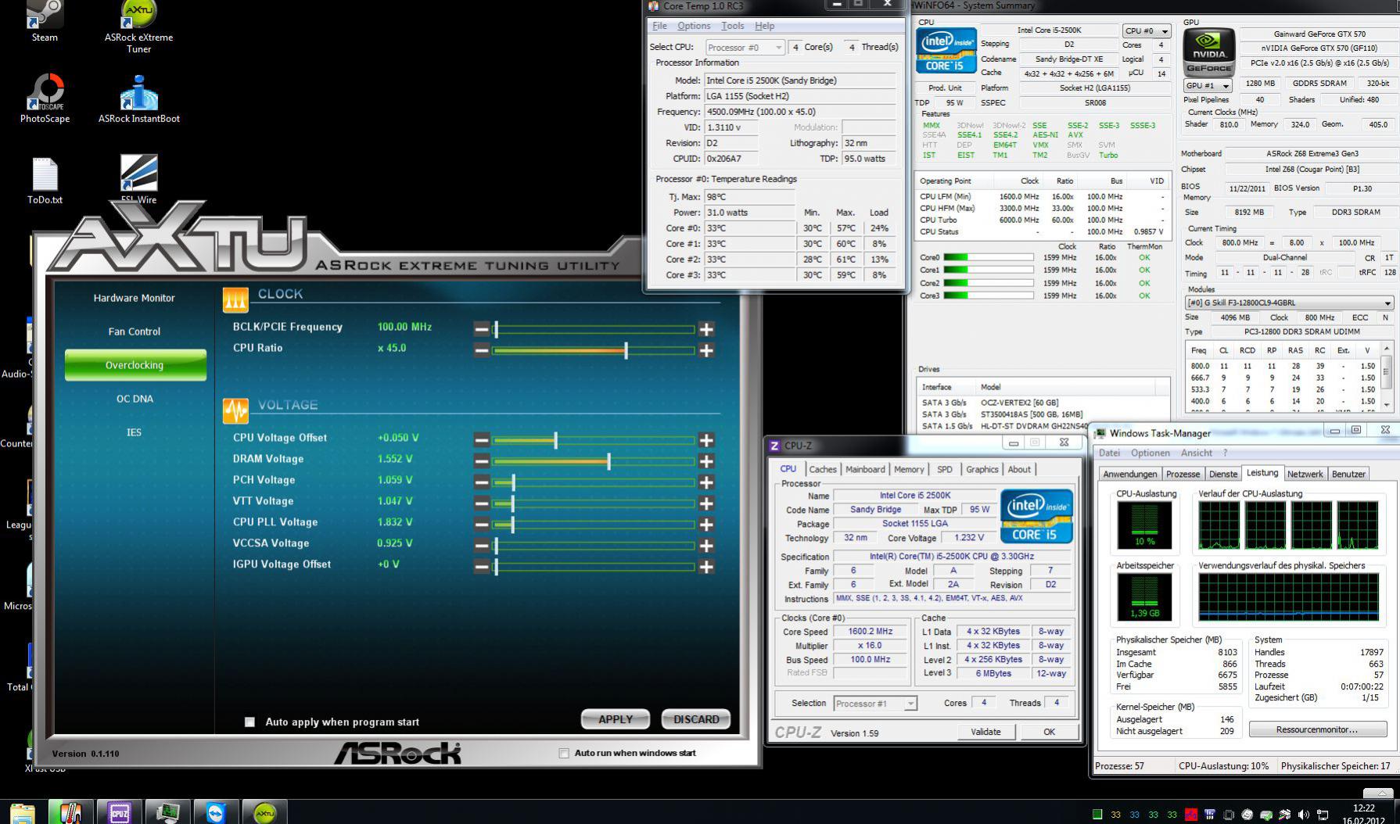
Task: Increase CPU Ratio with plus button
Action: click(706, 350)
